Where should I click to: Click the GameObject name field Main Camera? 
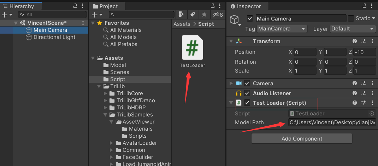coord(301,18)
